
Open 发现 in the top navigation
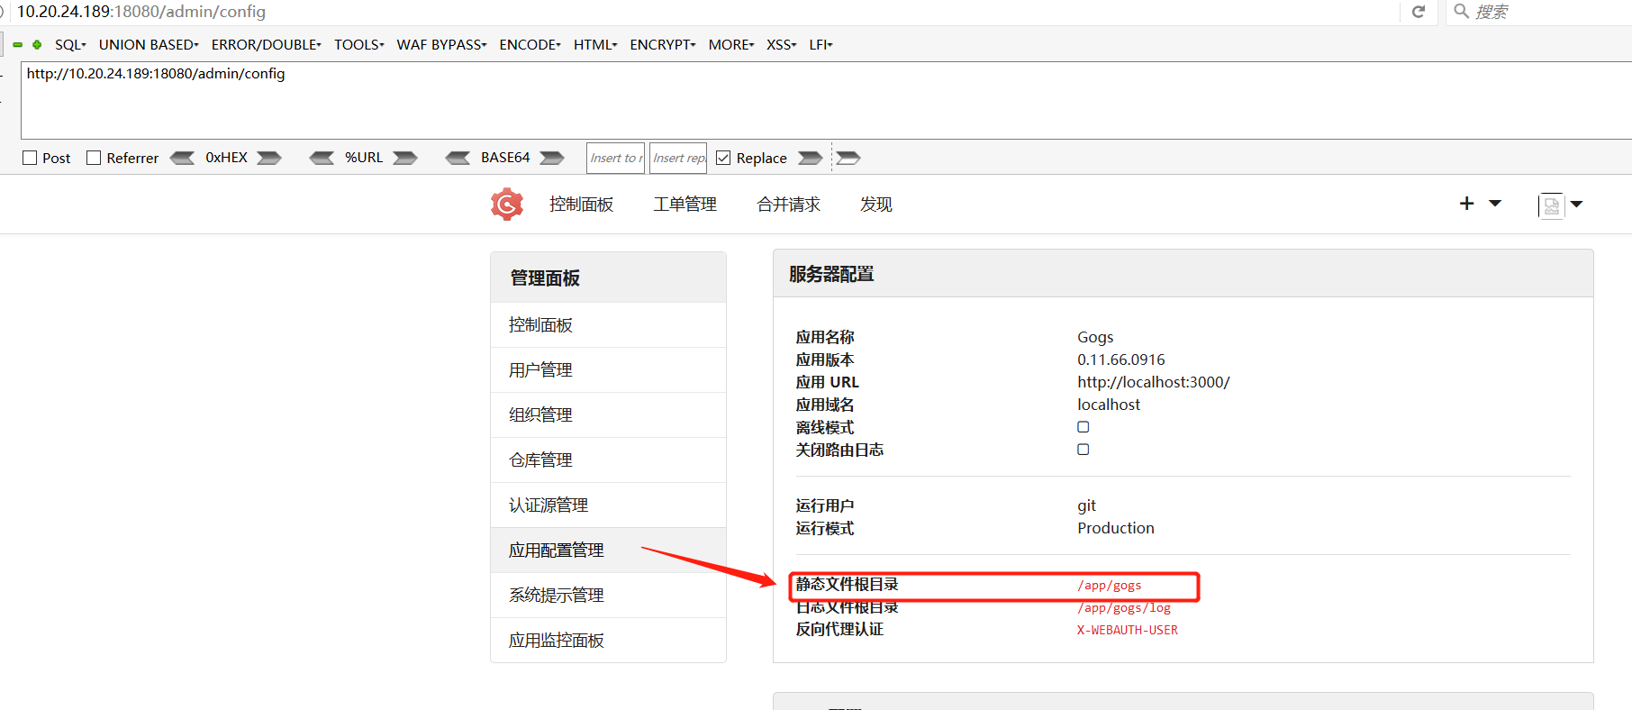tap(876, 205)
